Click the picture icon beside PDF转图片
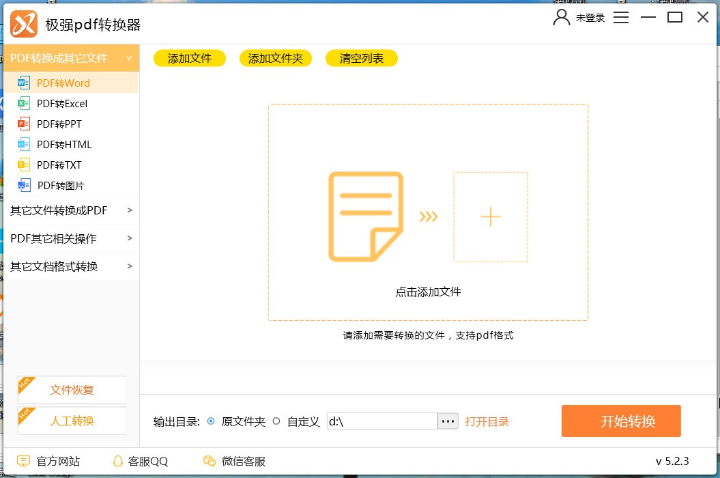This screenshot has width=720, height=478. coord(24,185)
